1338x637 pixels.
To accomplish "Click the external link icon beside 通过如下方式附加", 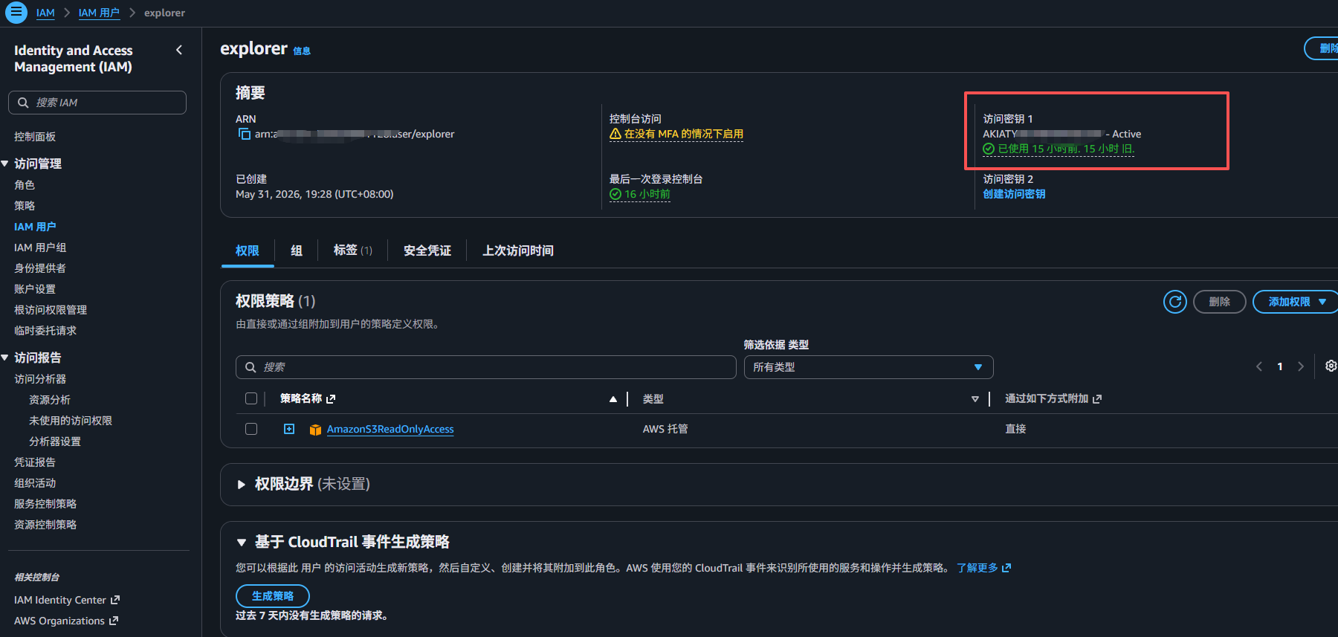I will pyautogui.click(x=1097, y=399).
